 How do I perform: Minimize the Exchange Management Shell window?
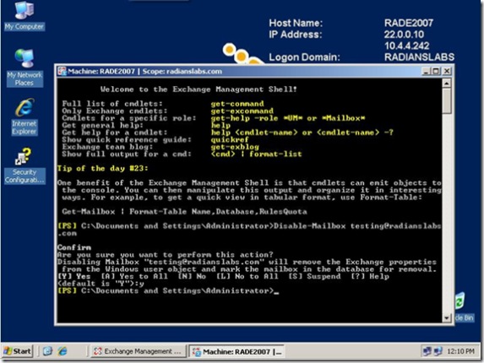426,71
